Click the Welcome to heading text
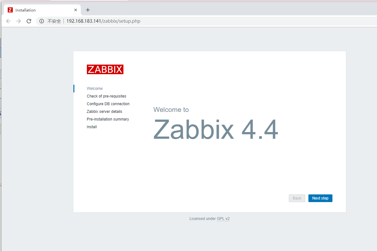377x251 pixels. tap(171, 110)
